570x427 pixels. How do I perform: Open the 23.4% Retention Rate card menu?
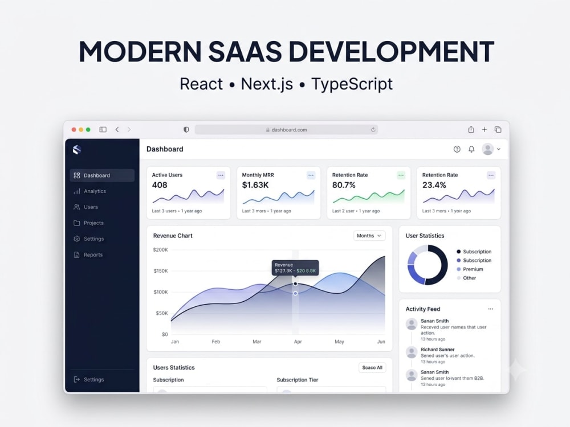491,175
